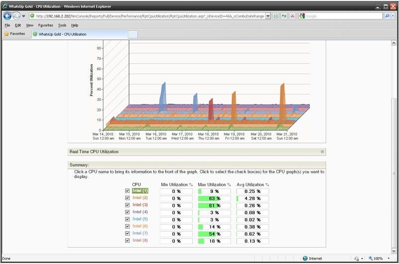
Task: Click the browser Forward arrow button
Action: point(16,16)
